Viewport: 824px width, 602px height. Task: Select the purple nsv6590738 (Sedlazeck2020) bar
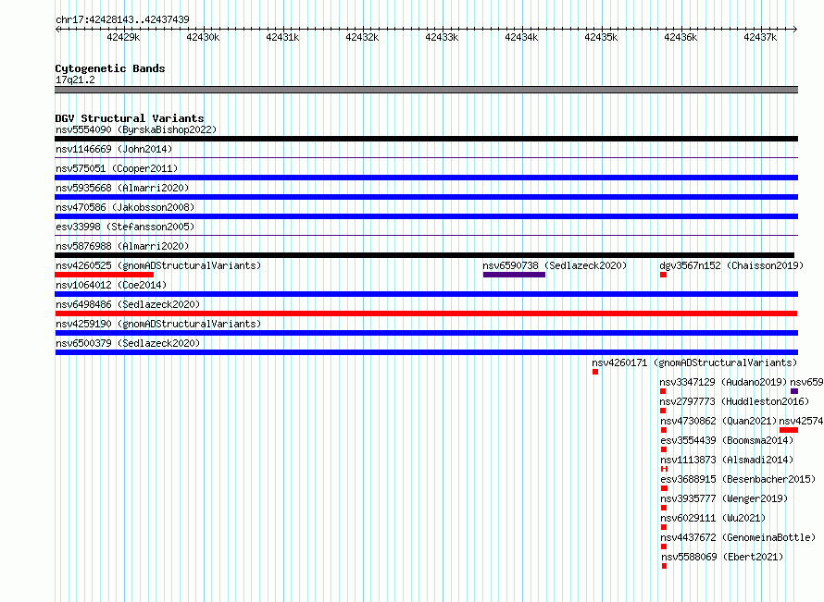(514, 275)
